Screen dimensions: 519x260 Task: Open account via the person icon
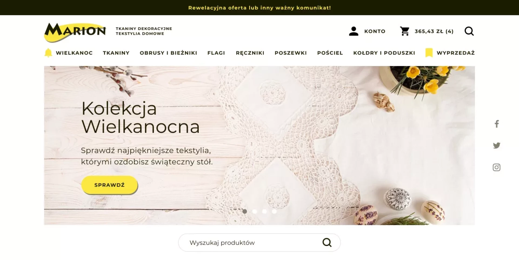click(354, 31)
